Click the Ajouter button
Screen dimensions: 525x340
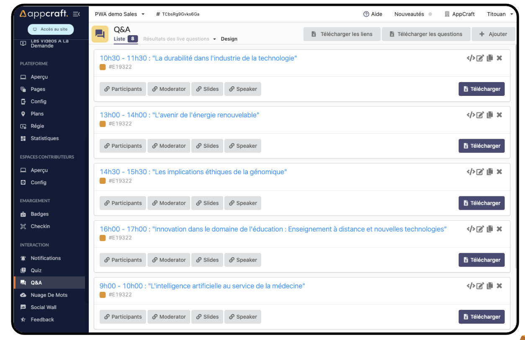click(x=494, y=34)
